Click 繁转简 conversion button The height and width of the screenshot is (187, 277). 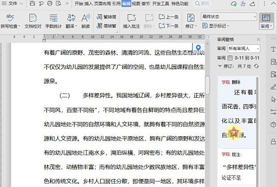[107, 17]
